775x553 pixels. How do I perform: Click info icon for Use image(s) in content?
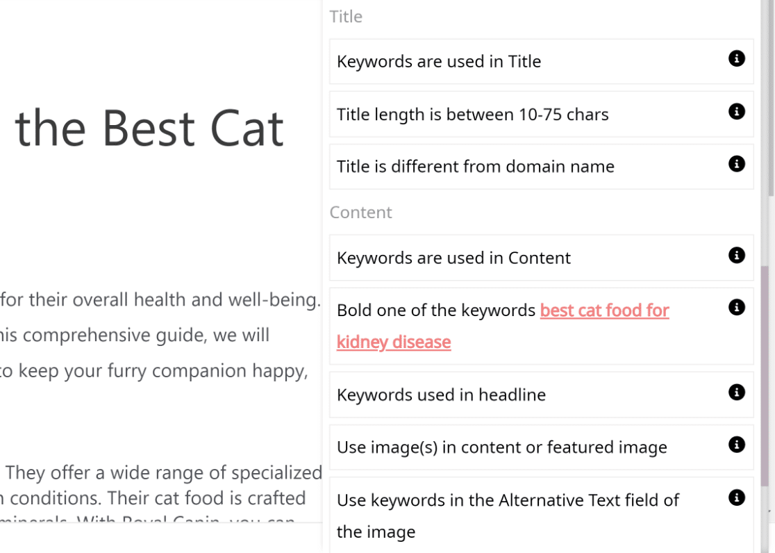(736, 445)
